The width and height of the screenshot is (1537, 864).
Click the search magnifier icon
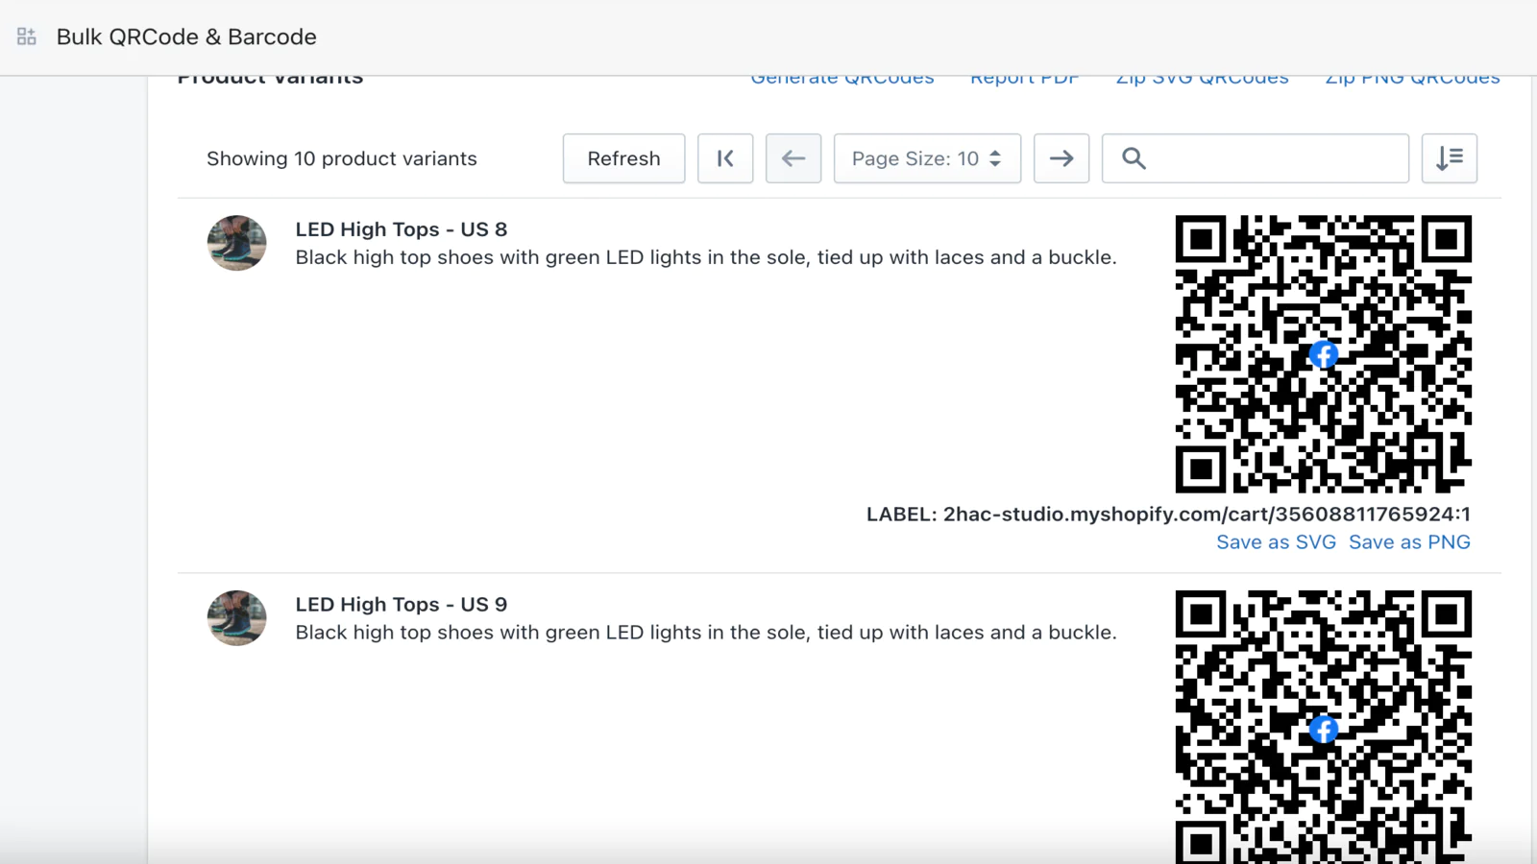click(1134, 158)
